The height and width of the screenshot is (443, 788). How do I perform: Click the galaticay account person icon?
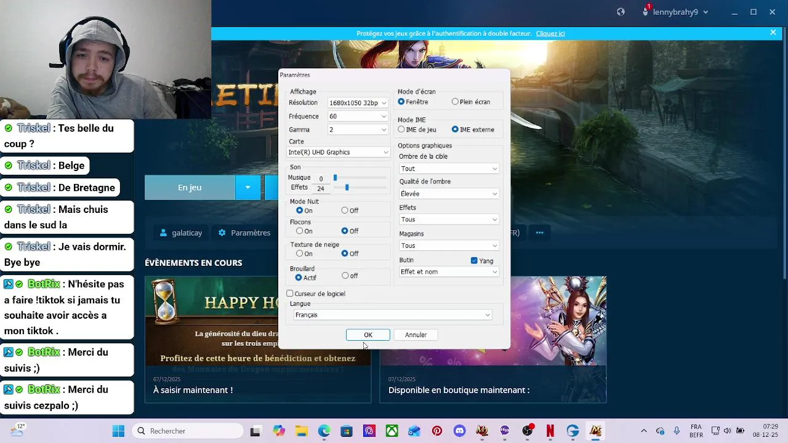(163, 233)
